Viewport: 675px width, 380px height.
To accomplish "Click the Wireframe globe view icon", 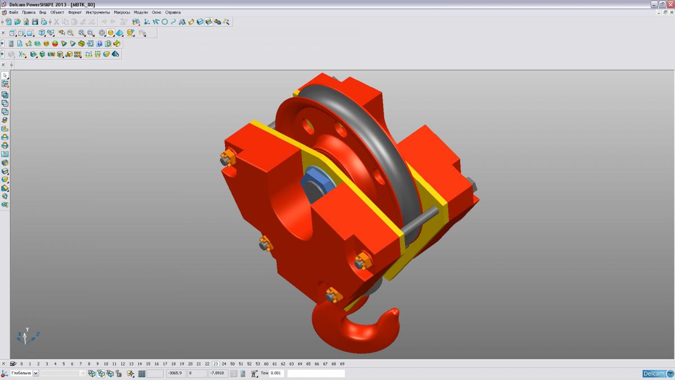I will coord(102,33).
